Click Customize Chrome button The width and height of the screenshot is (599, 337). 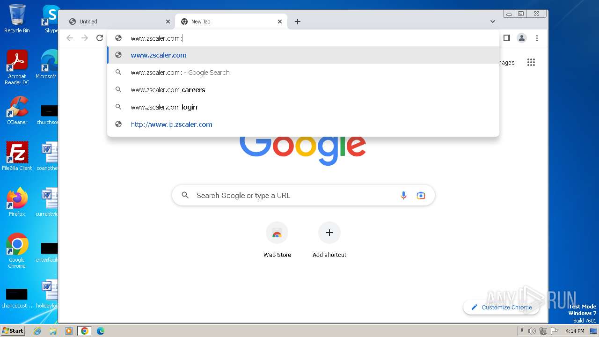click(x=501, y=307)
